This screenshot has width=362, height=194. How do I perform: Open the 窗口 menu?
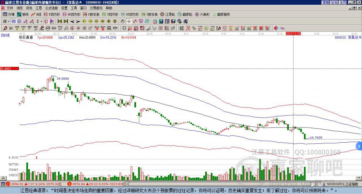point(83,8)
